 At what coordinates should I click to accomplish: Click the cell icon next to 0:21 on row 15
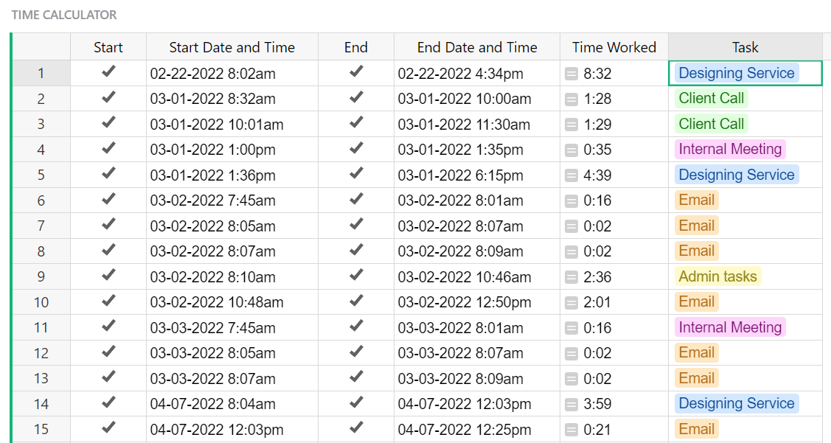(x=571, y=429)
